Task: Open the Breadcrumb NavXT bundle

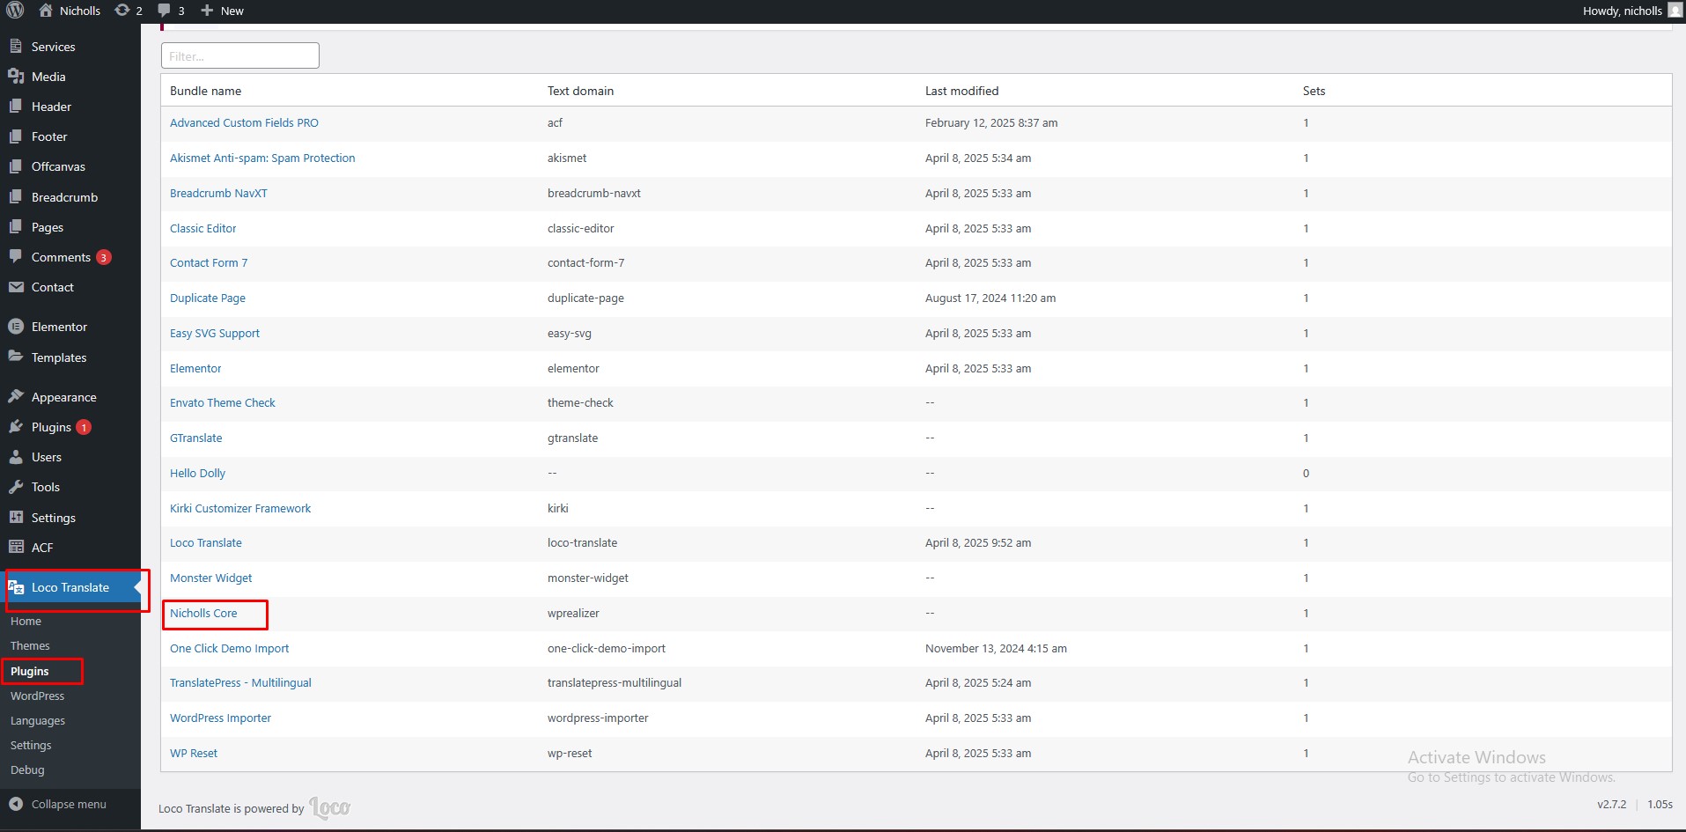Action: tap(218, 193)
